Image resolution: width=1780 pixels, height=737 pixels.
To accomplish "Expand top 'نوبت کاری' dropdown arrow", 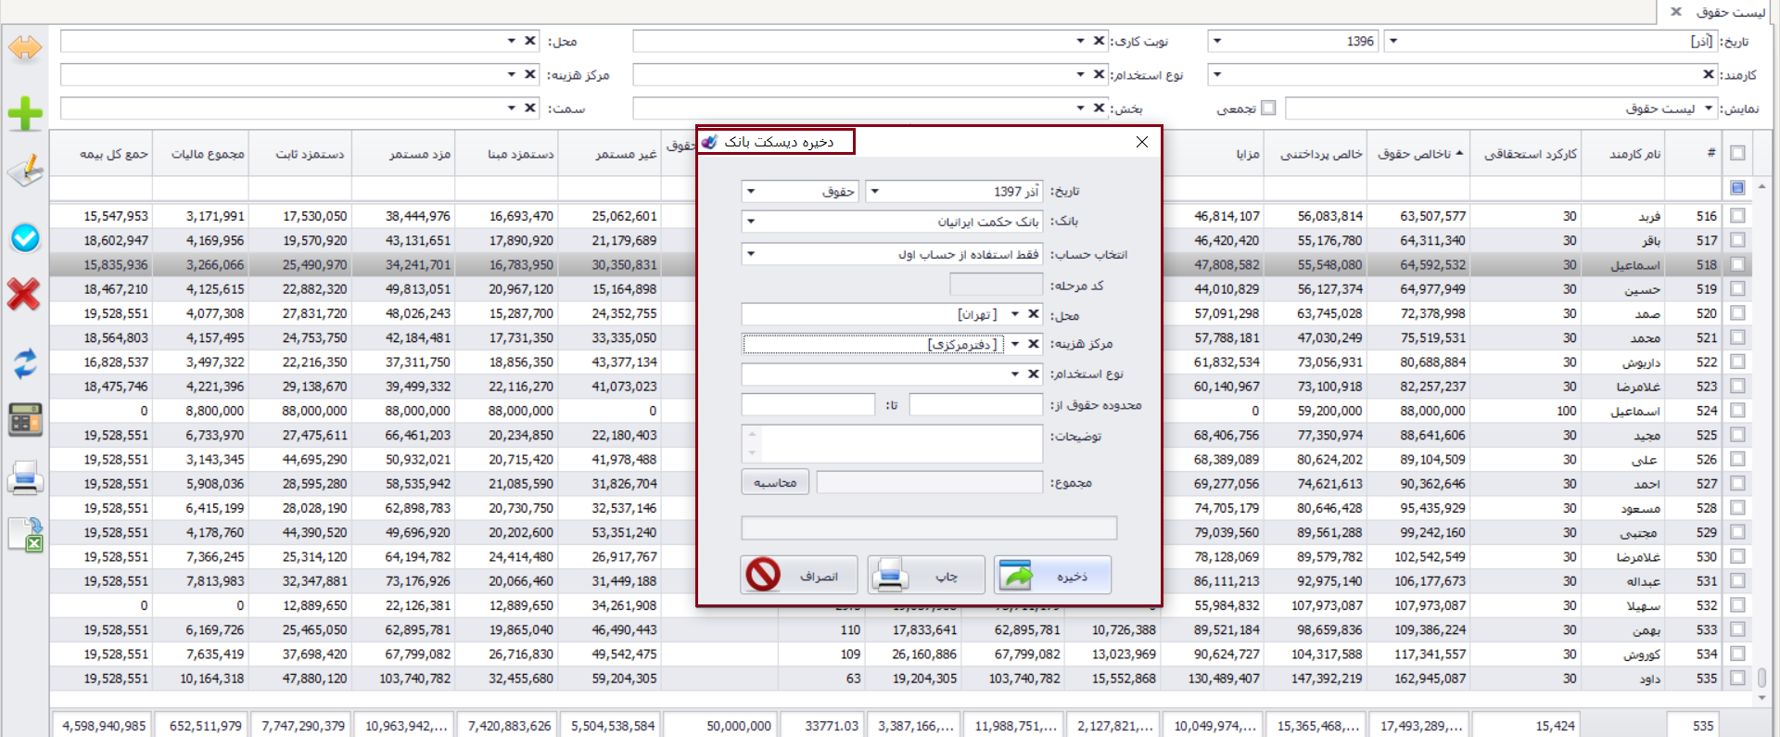I will tap(1080, 41).
